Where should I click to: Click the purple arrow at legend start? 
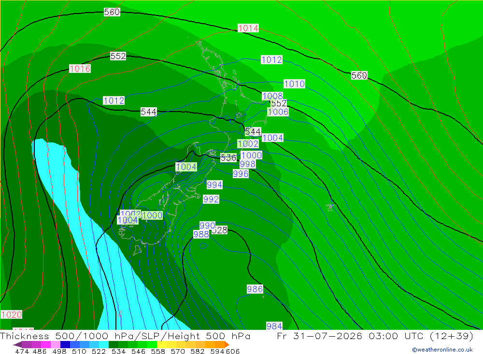(x=17, y=344)
